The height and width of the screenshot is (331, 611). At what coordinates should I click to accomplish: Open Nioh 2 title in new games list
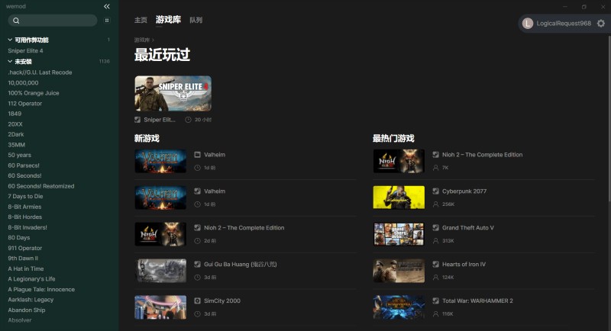244,228
